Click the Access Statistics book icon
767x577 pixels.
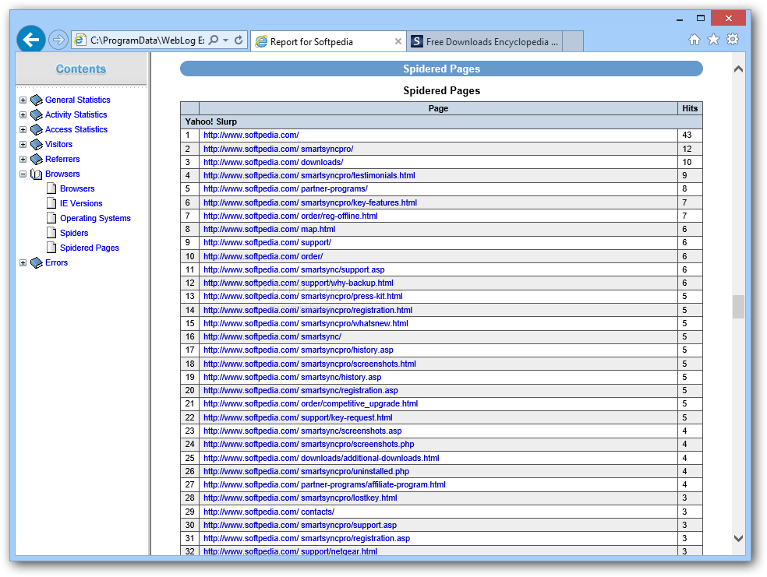click(x=37, y=129)
